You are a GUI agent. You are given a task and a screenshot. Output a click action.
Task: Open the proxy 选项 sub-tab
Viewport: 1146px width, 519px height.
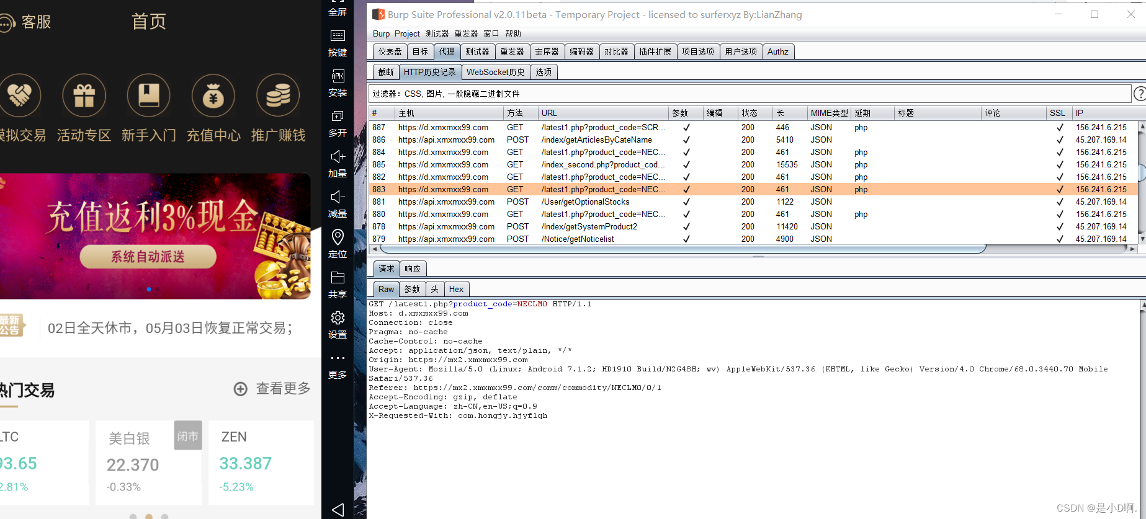(544, 72)
